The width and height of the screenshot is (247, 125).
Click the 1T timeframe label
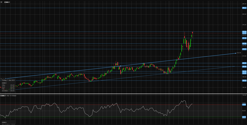pyautogui.click(x=2, y=2)
